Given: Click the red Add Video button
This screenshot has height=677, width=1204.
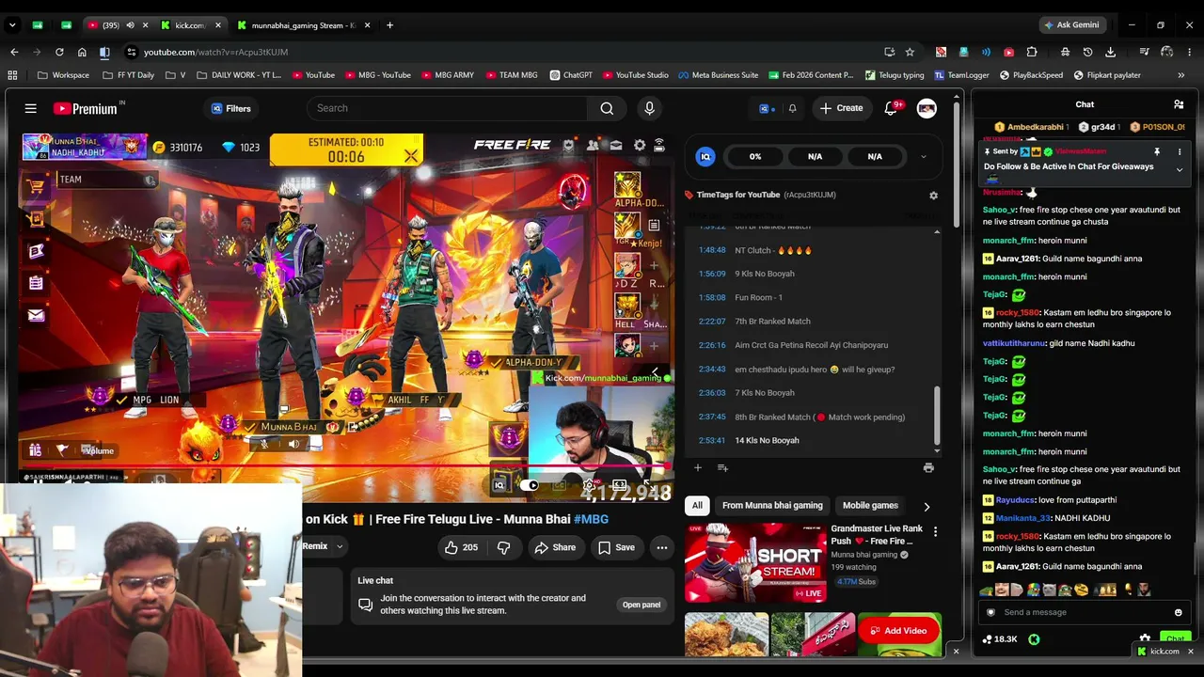Looking at the screenshot, I should tap(899, 631).
